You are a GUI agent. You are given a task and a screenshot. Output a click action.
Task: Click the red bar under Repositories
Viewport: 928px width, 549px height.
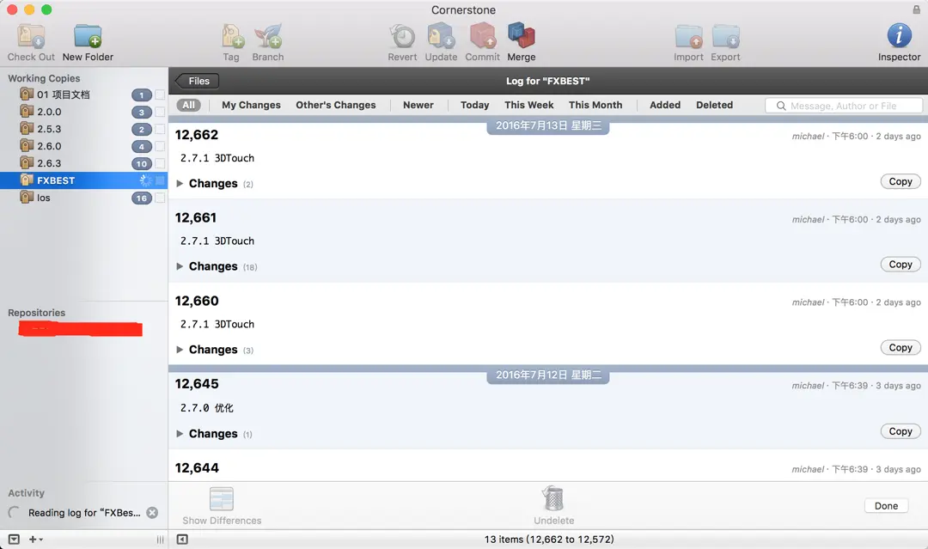point(81,329)
